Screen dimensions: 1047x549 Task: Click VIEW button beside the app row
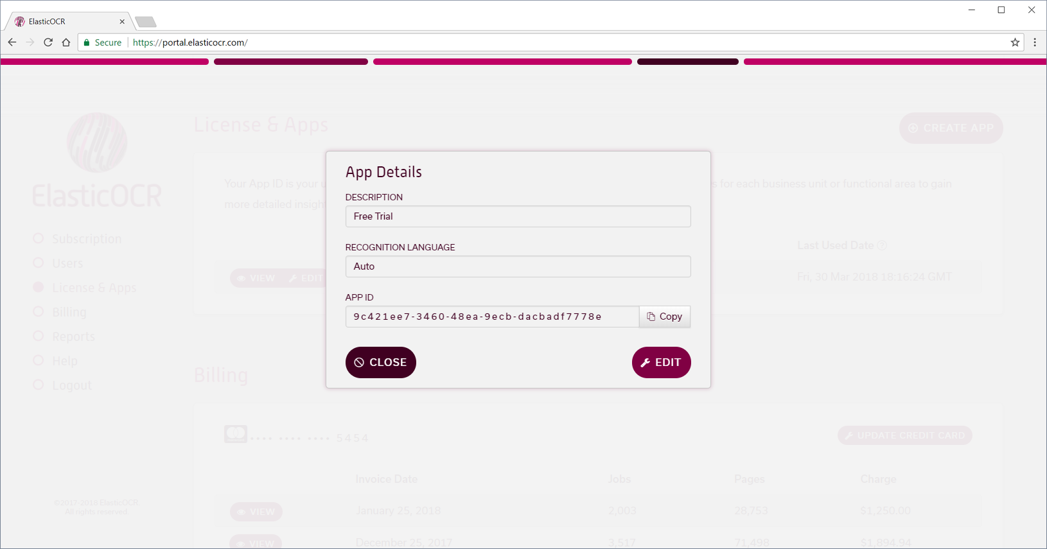coord(256,278)
